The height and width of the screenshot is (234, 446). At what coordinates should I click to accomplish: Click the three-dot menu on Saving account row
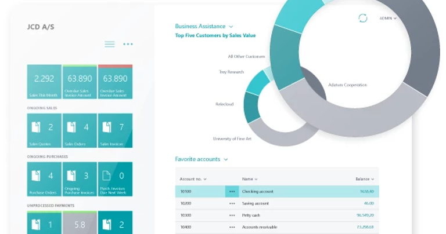(232, 203)
